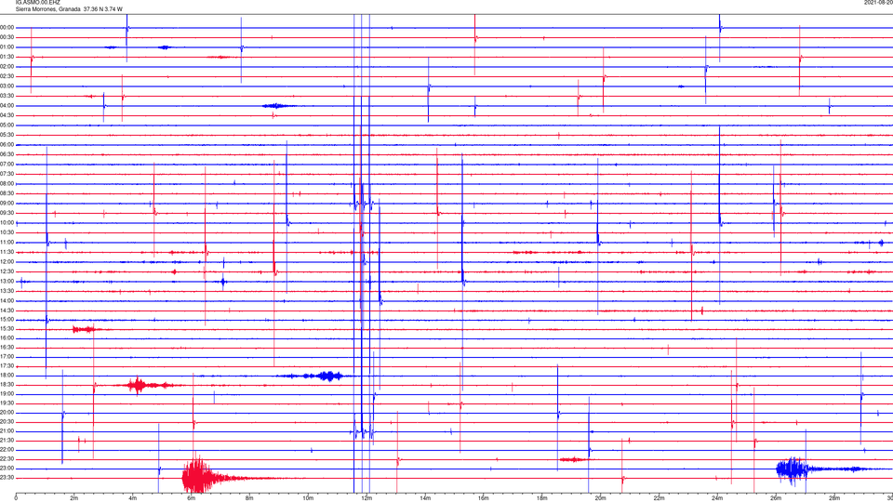This screenshot has height=502, width=893.
Task: Select the 03:00 trace time label
Action: pos(7,86)
